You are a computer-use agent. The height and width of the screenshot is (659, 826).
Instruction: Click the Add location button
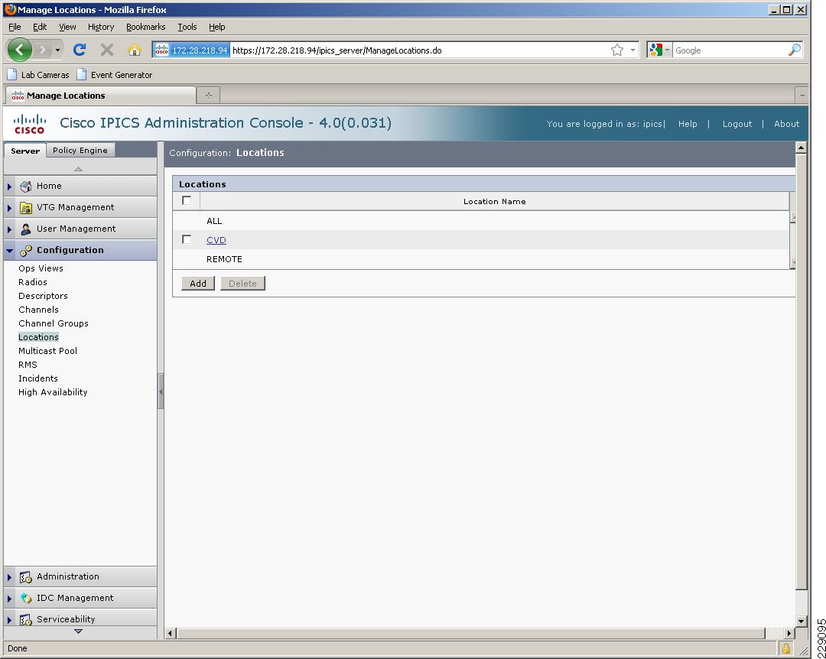click(x=198, y=284)
